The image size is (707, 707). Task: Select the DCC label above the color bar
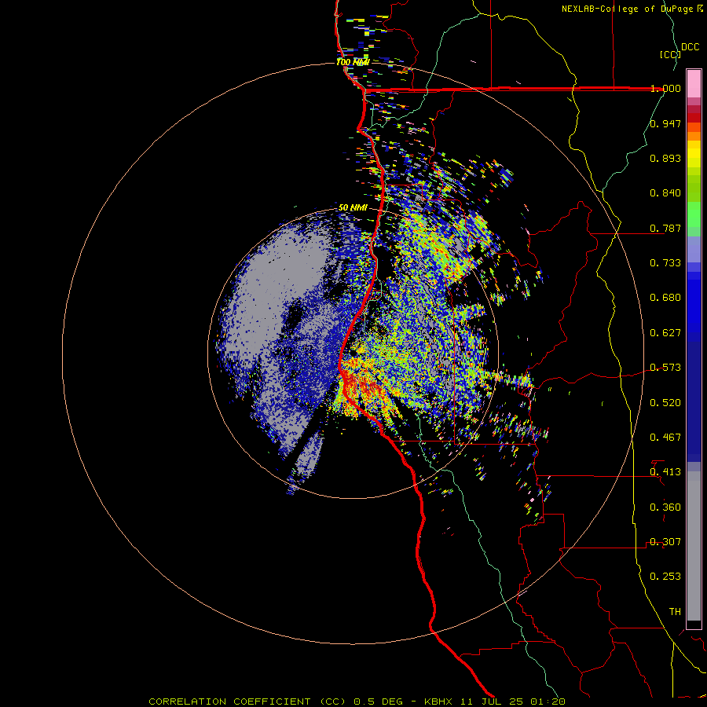click(690, 47)
